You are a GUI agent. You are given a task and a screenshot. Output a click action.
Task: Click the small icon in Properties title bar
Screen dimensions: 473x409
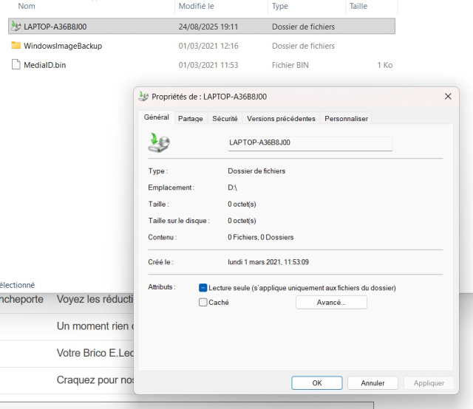(x=143, y=97)
